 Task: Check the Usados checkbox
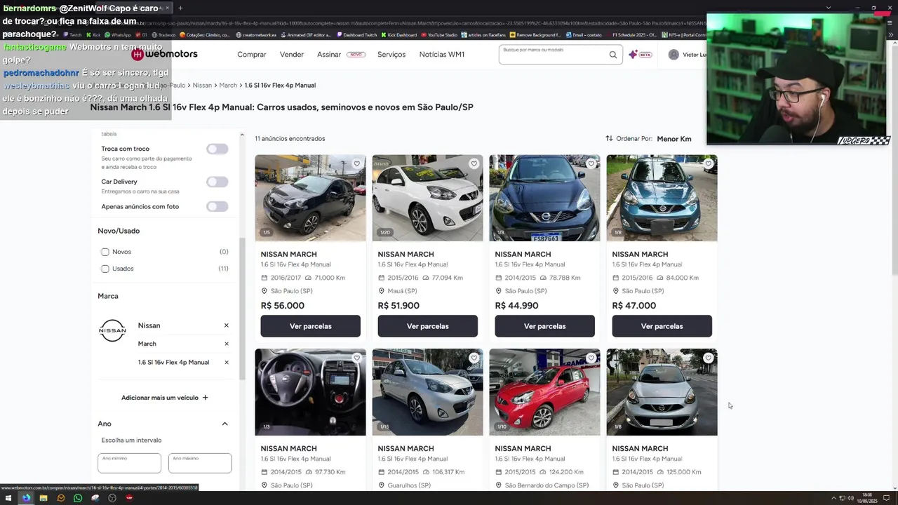(x=105, y=269)
